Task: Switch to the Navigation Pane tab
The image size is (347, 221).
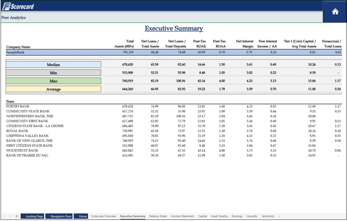Action: click(x=60, y=216)
